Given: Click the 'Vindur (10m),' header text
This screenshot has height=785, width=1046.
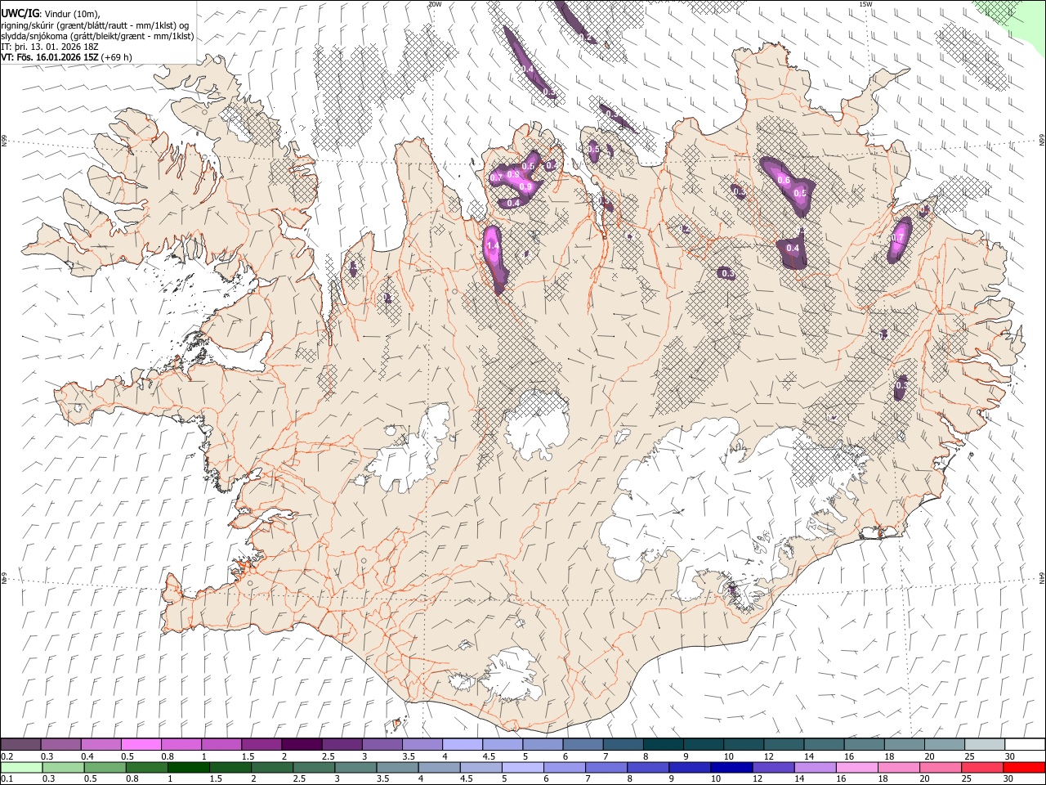Looking at the screenshot, I should (73, 13).
